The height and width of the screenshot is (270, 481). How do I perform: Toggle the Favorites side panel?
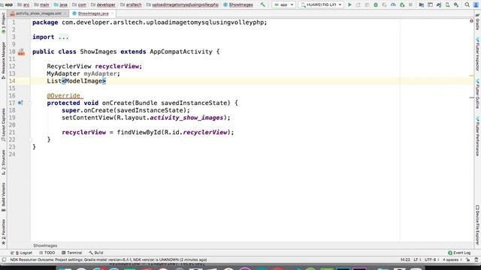(x=3, y=232)
